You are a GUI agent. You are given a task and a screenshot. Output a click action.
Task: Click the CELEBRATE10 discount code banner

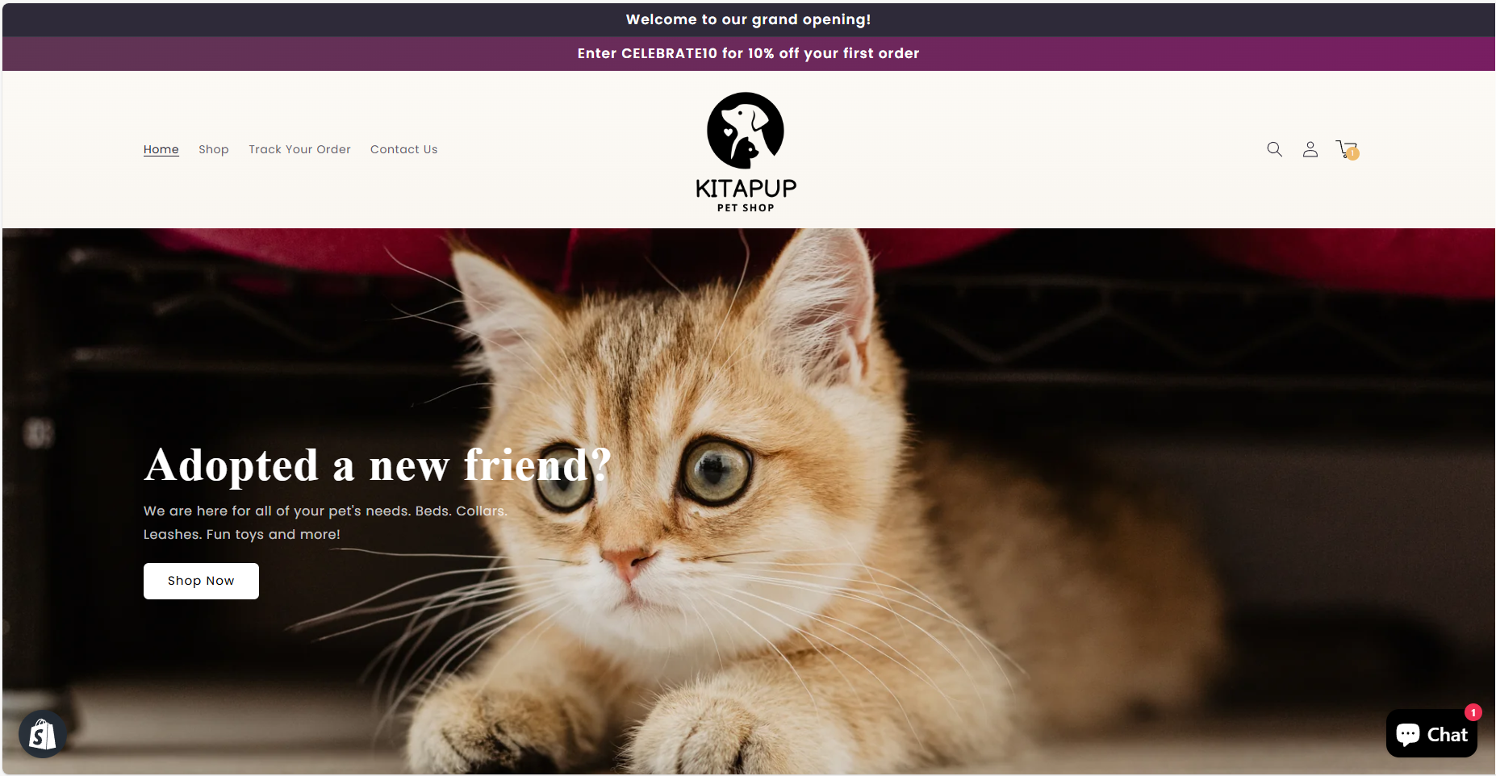pos(748,53)
